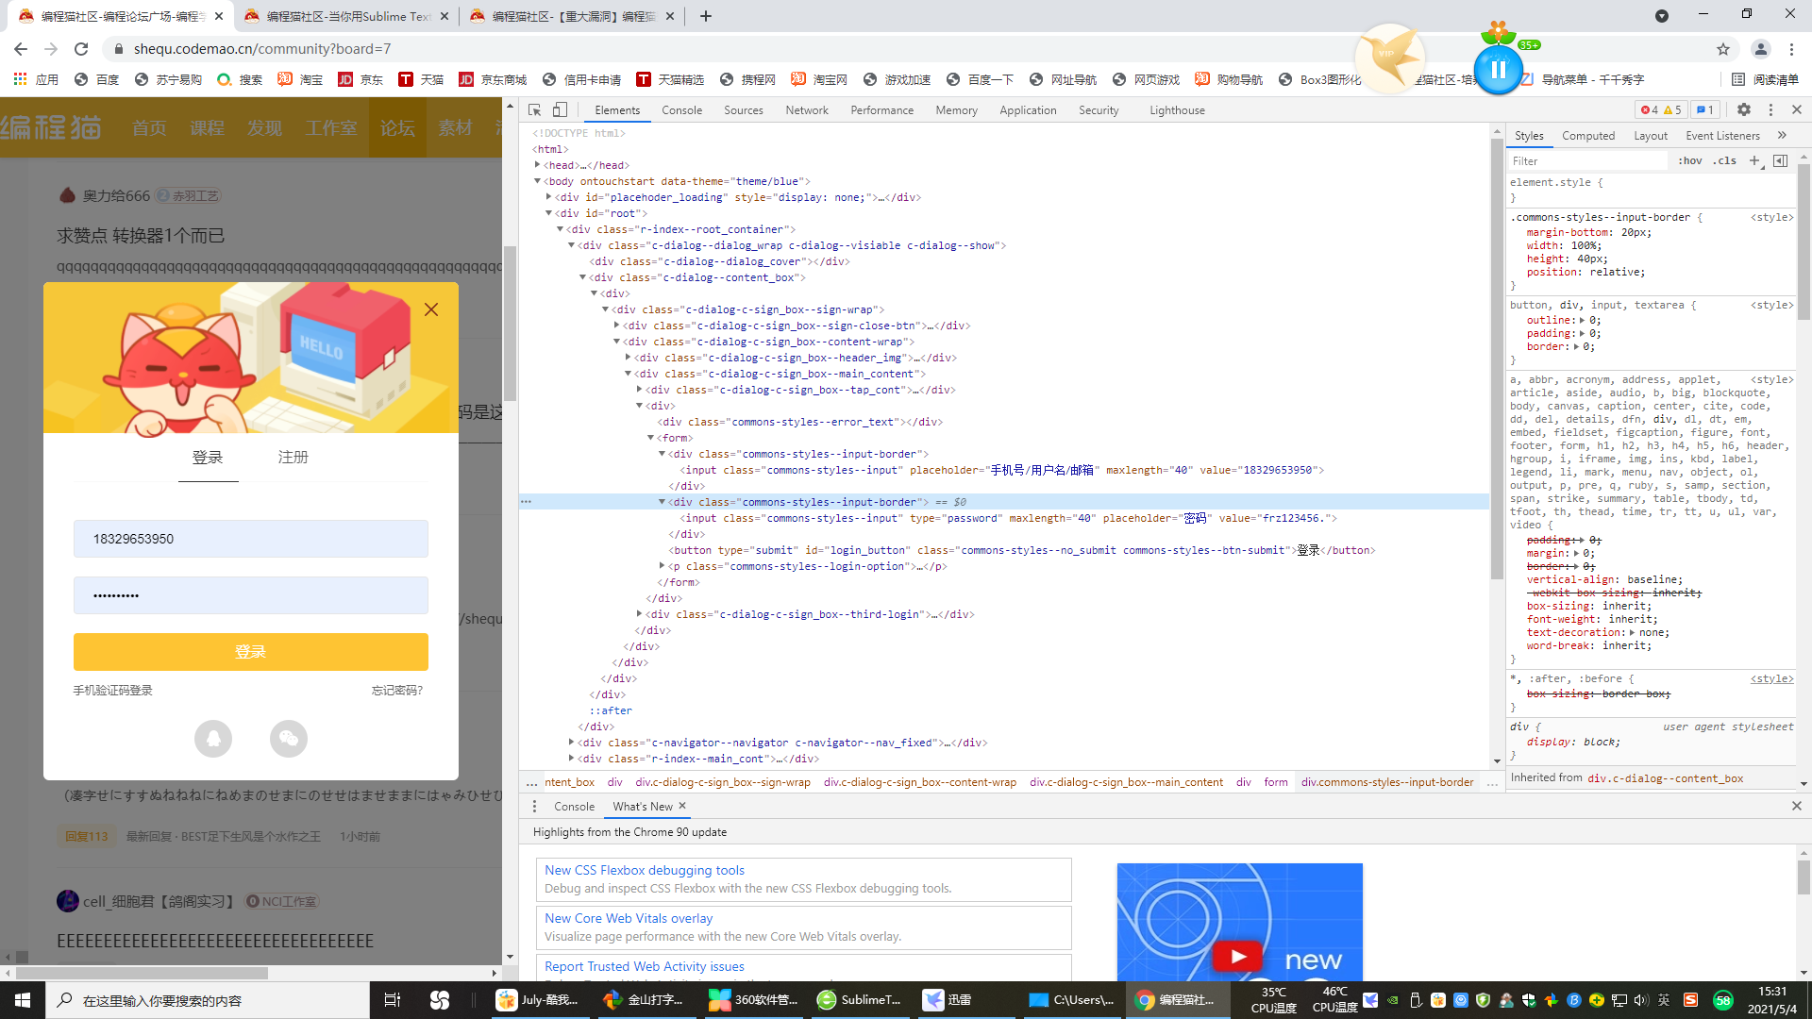Open Windows Start menu
The width and height of the screenshot is (1812, 1019).
(23, 1000)
